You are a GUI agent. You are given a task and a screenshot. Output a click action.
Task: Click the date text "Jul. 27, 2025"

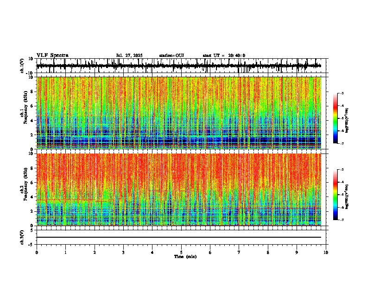tap(129, 55)
